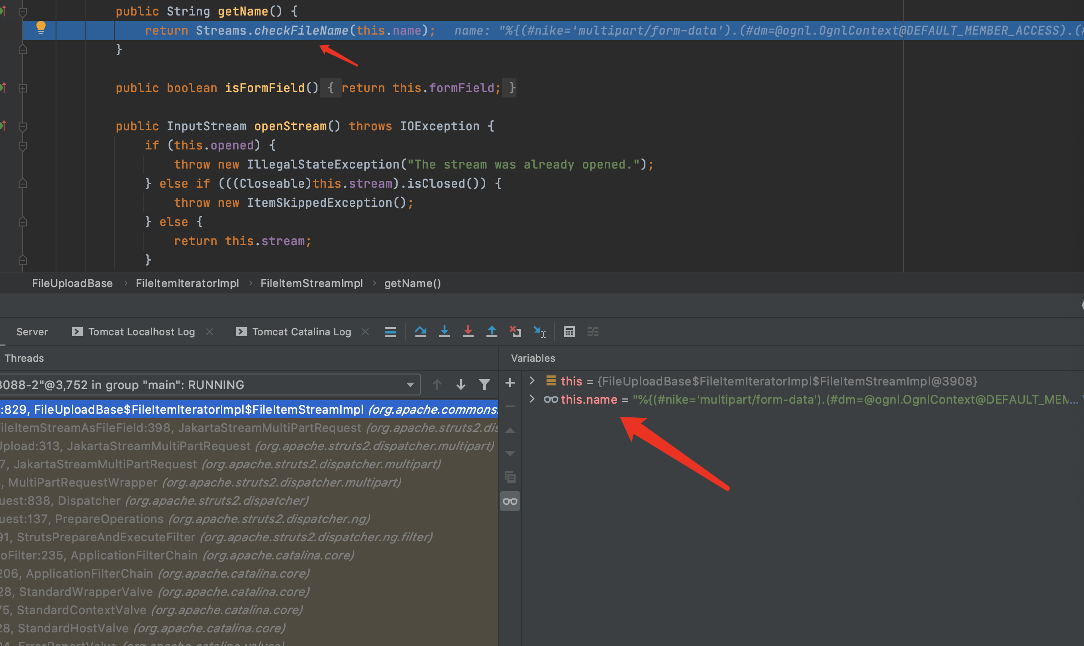Click the Step Over debugger icon

421,332
